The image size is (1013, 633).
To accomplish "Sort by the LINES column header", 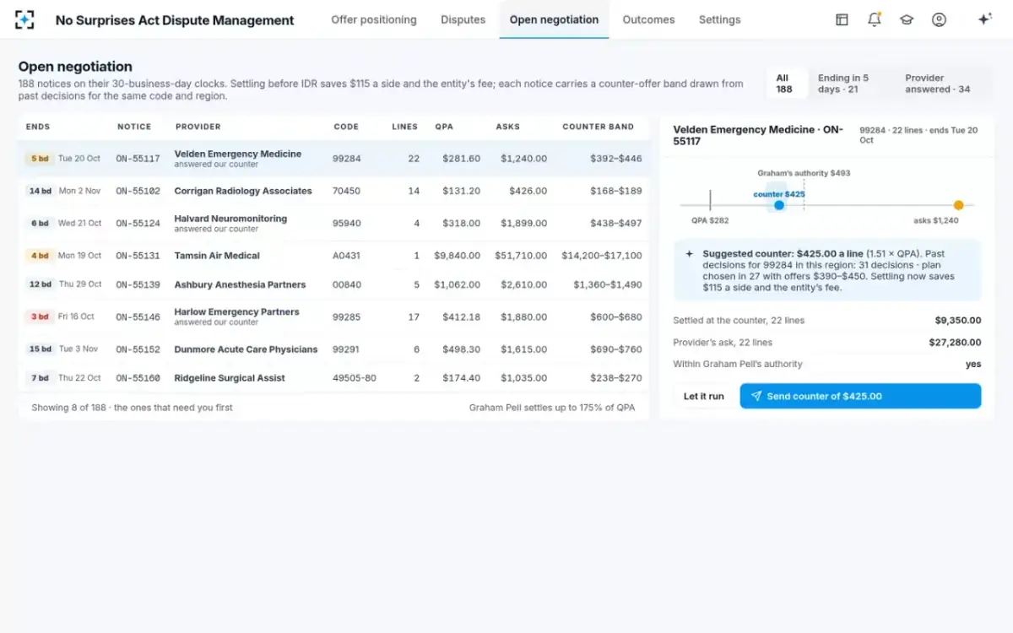I will (405, 127).
